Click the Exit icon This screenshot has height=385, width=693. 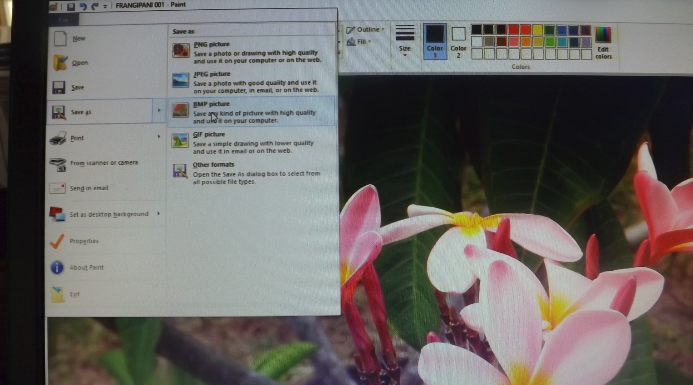(57, 294)
